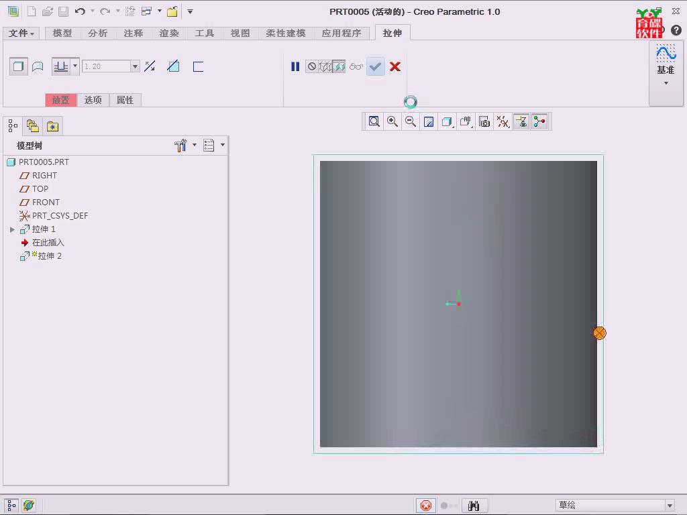Select the unattached preview mode
Viewport: 687px width, 515px height.
click(x=325, y=66)
